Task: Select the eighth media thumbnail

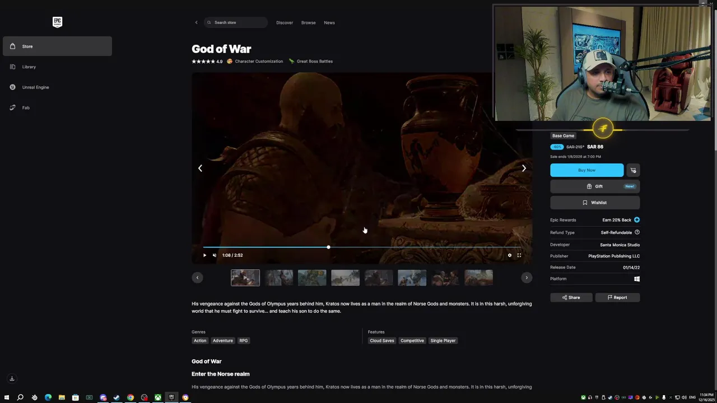Action: 478,278
